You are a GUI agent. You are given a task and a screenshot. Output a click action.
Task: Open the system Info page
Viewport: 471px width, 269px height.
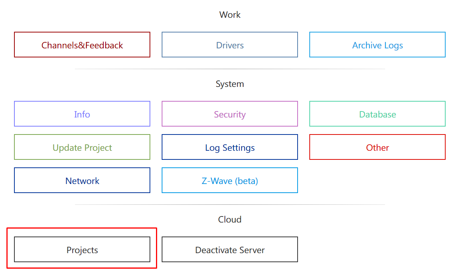click(x=82, y=114)
